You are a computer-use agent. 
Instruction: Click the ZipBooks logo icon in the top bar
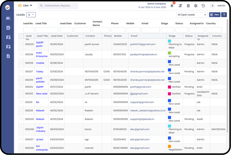pos(181,6)
